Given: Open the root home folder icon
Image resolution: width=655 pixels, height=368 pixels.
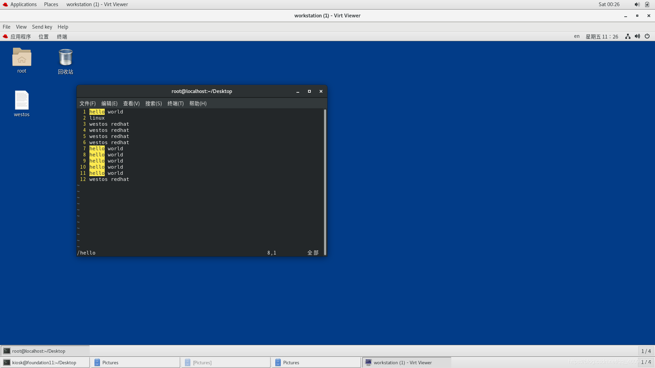Looking at the screenshot, I should tap(21, 57).
